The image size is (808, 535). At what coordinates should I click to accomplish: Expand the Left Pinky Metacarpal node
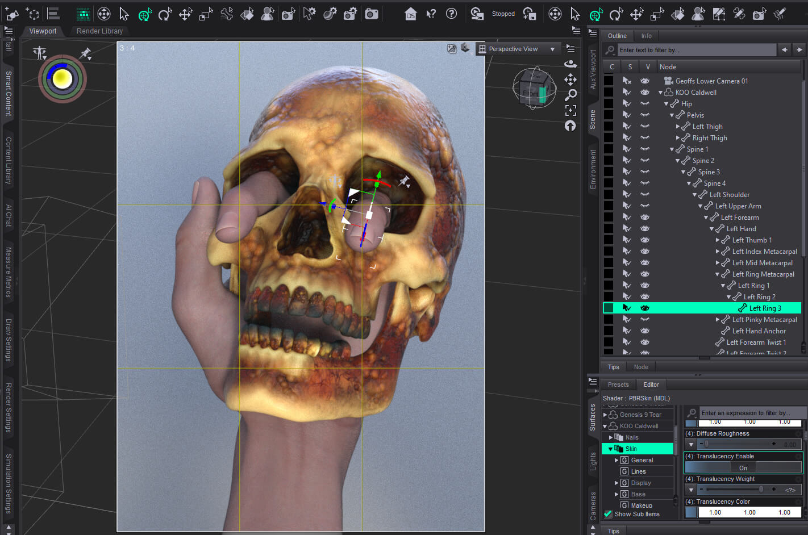point(718,320)
